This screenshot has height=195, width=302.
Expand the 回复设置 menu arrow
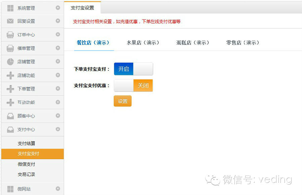pos(58,21)
